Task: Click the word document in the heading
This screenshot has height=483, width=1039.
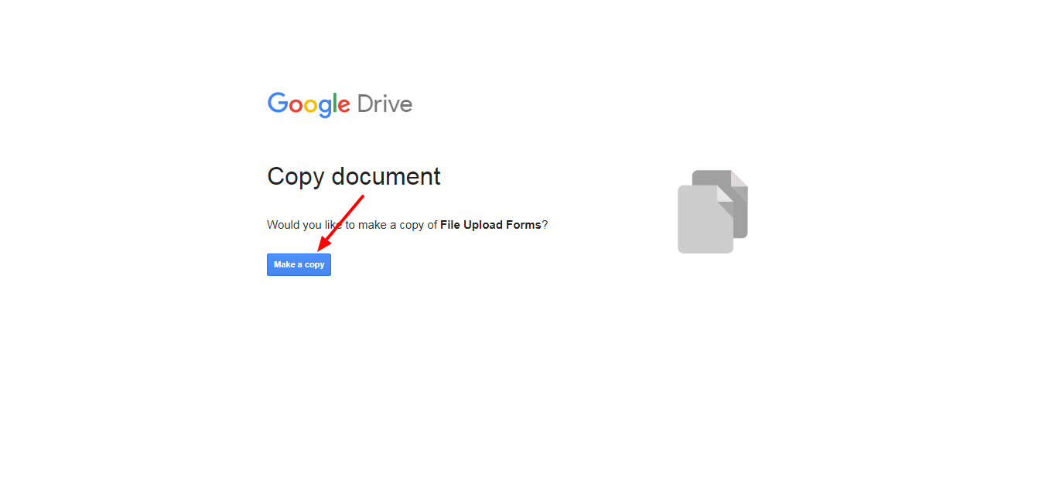Action: (386, 176)
